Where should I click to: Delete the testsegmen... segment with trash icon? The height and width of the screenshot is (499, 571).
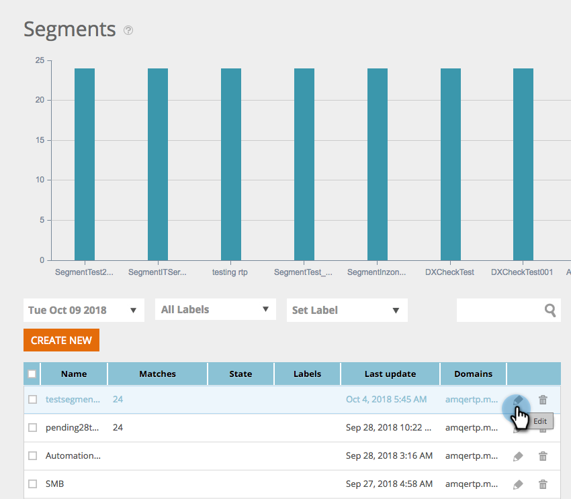pos(543,400)
